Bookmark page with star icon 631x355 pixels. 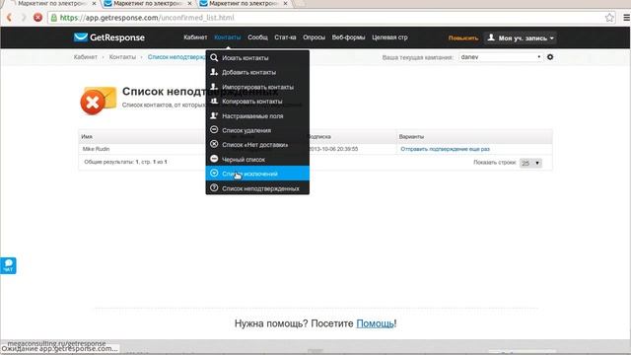click(x=609, y=18)
